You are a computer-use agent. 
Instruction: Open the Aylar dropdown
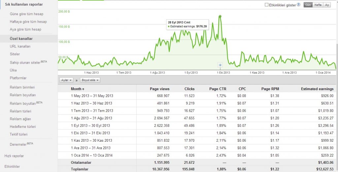[66, 80]
